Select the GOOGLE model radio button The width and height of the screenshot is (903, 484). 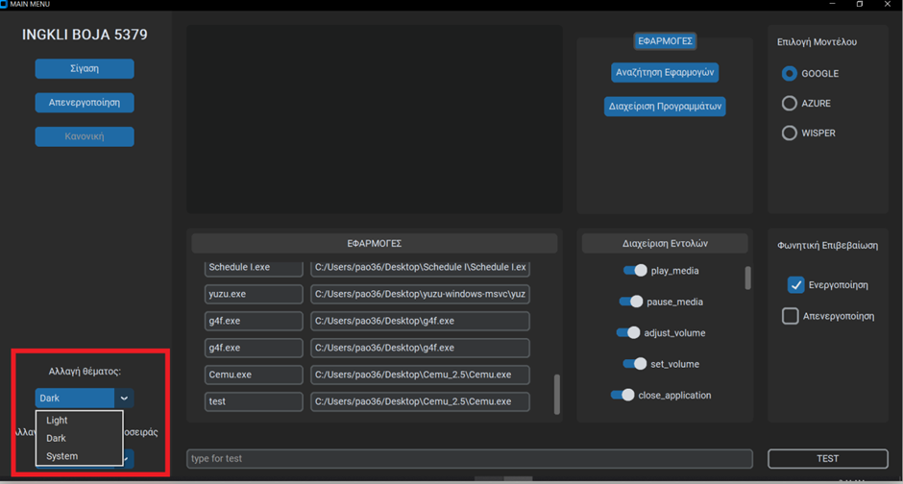(x=789, y=74)
